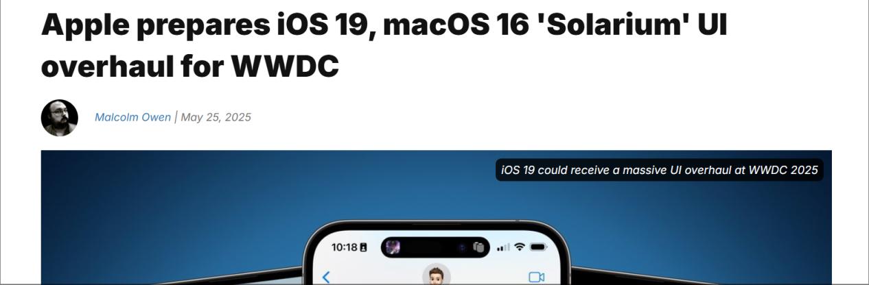
Task: Tap the HomePod icon in Dynamic Island
Action: point(479,247)
